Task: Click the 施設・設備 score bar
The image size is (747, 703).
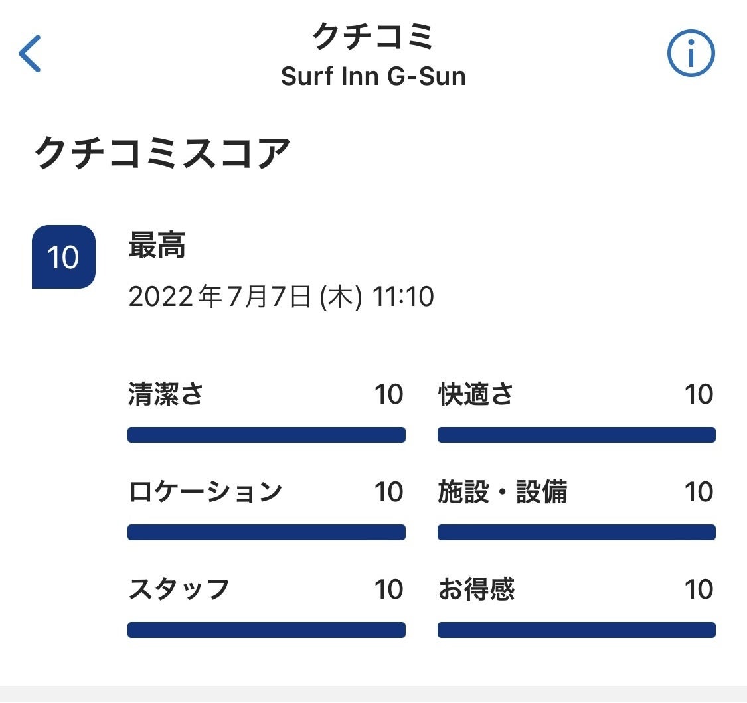Action: (x=576, y=532)
